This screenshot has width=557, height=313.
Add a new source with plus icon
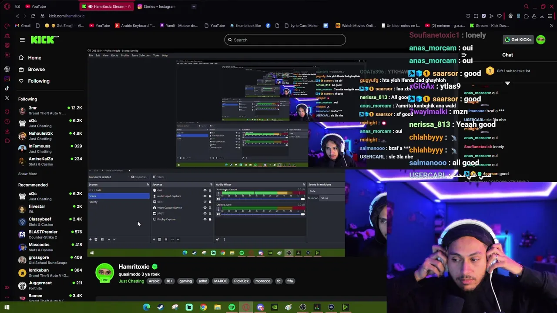click(x=154, y=240)
